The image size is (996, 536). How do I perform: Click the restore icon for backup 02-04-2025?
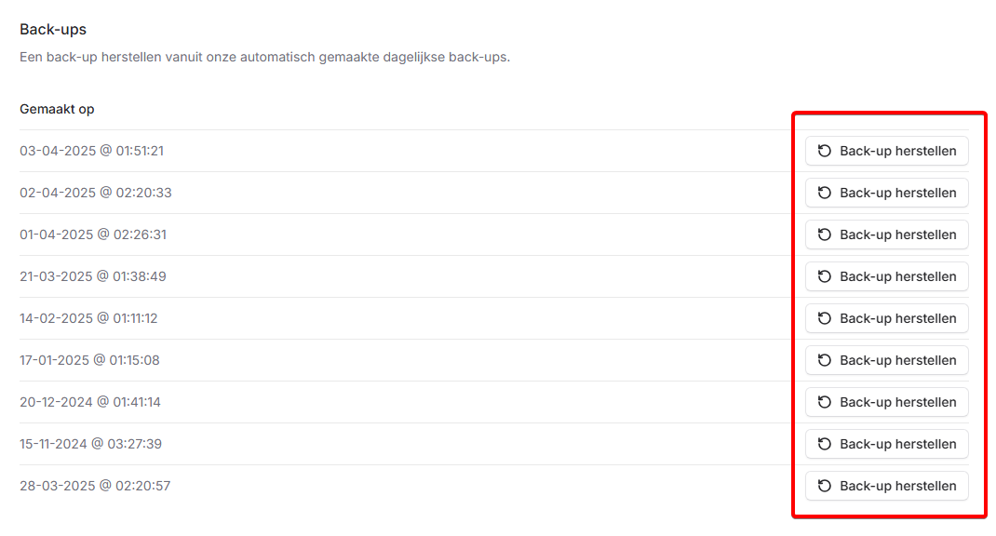824,193
